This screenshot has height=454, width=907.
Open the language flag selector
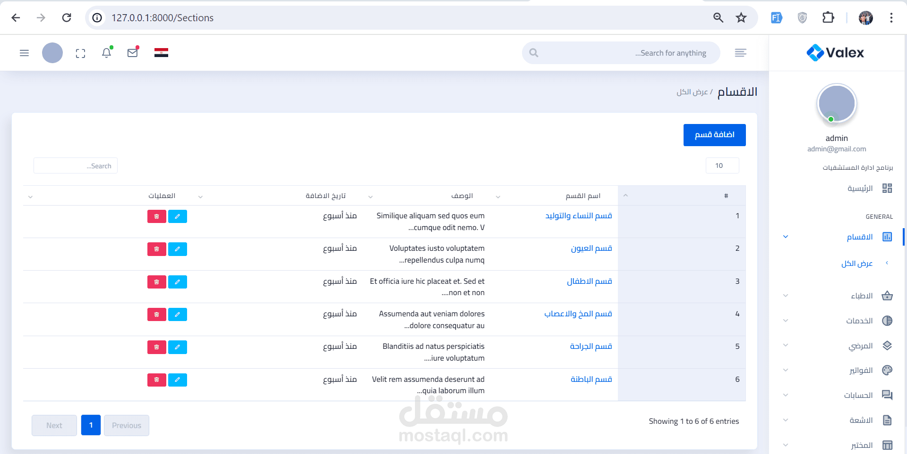tap(161, 52)
